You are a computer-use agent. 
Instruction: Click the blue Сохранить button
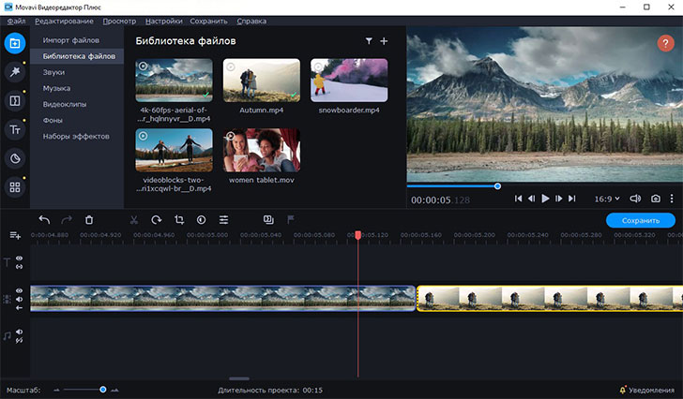tap(640, 220)
